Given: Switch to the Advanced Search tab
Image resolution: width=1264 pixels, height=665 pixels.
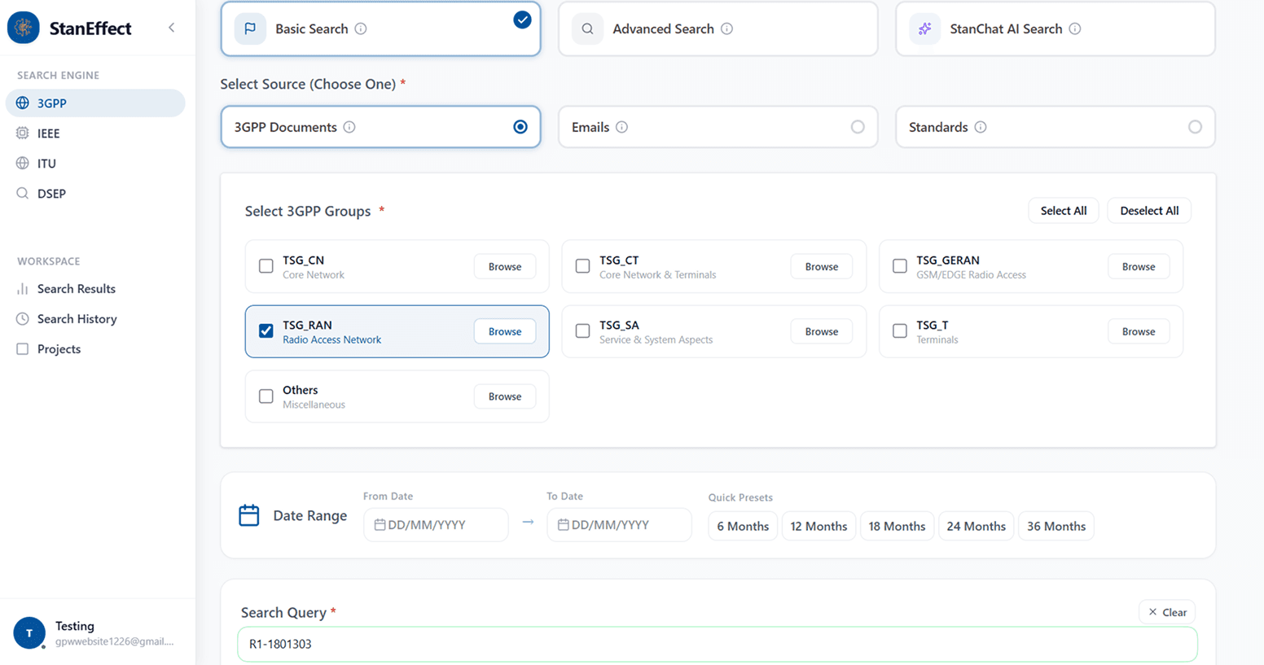Looking at the screenshot, I should pos(718,28).
